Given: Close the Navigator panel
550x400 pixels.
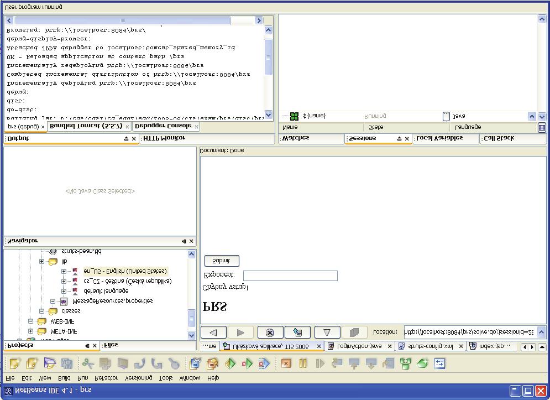Looking at the screenshot, I should pos(191,241).
